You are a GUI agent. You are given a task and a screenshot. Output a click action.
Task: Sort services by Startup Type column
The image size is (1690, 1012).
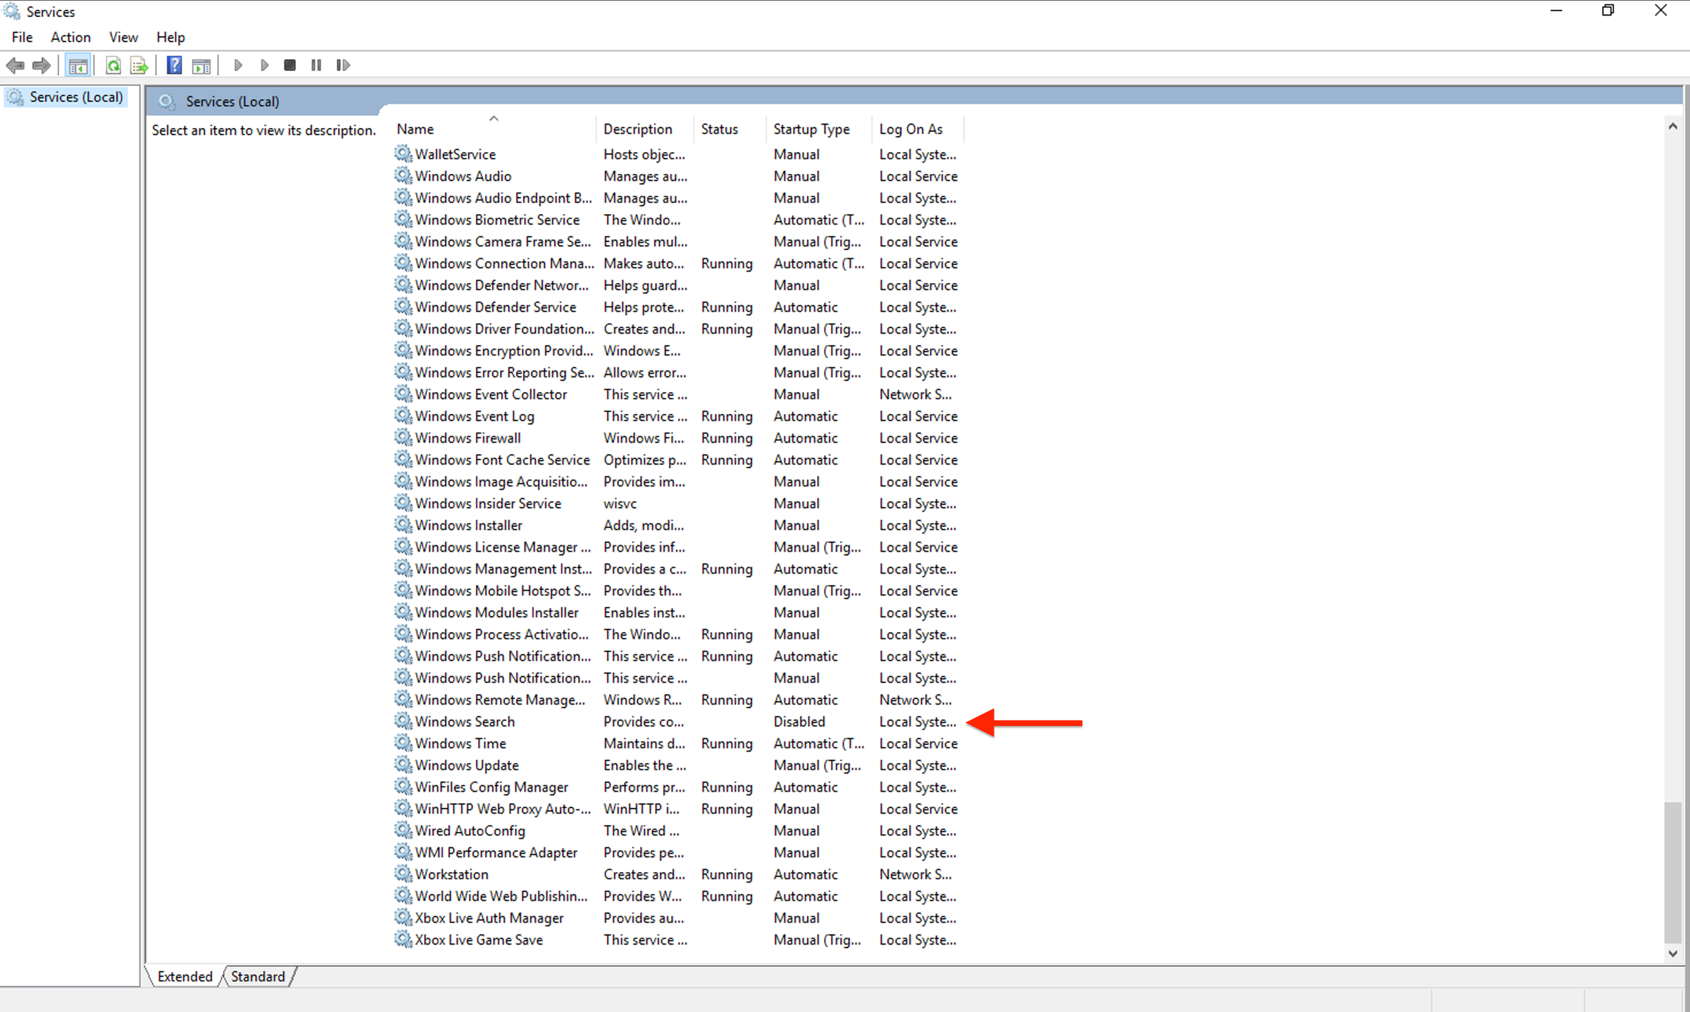coord(810,129)
